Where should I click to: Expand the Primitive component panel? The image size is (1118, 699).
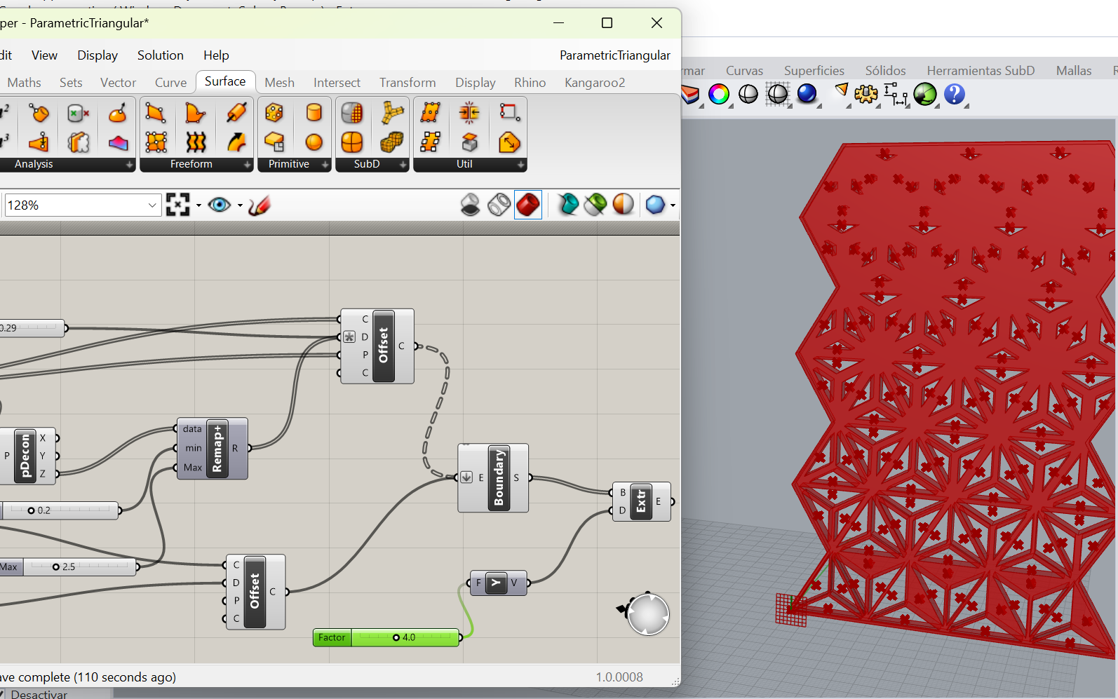point(325,165)
